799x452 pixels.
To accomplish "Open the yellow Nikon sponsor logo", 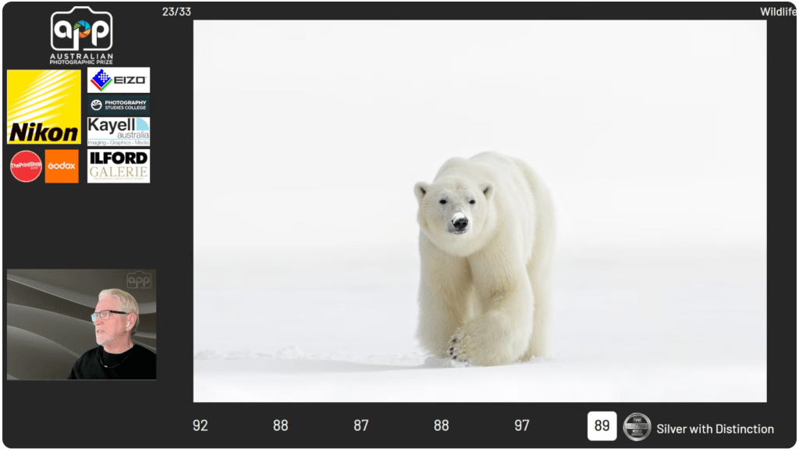I will point(44,107).
